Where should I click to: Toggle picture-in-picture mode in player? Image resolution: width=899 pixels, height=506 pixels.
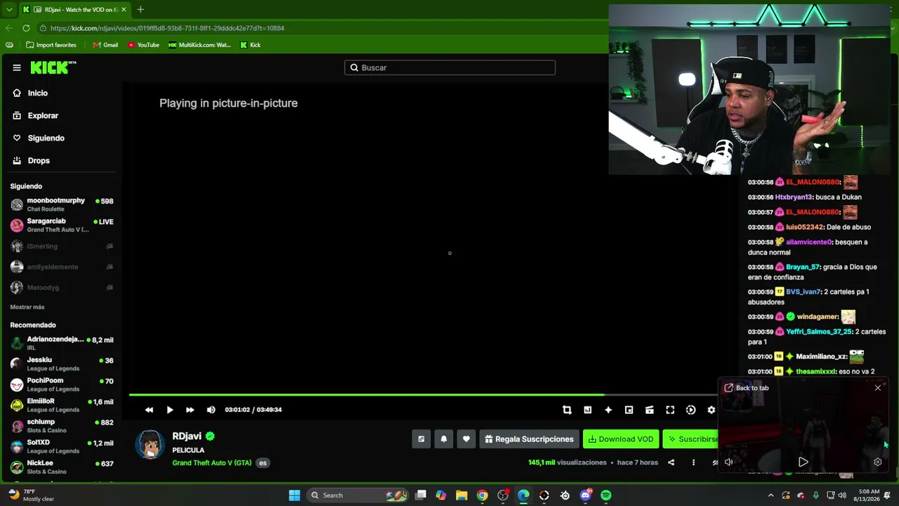click(629, 410)
